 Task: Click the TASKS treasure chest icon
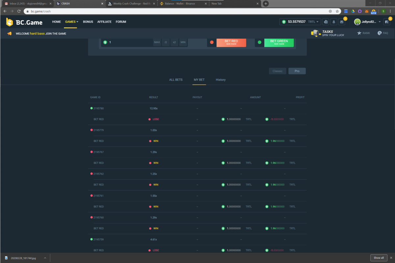pos(316,33)
